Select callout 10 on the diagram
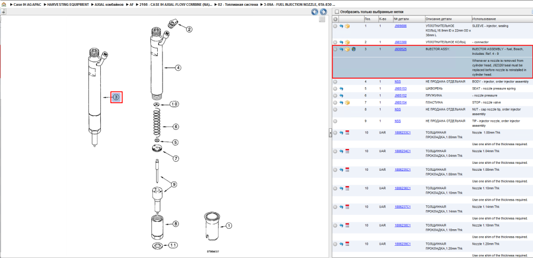533x258 pixels. click(x=174, y=104)
